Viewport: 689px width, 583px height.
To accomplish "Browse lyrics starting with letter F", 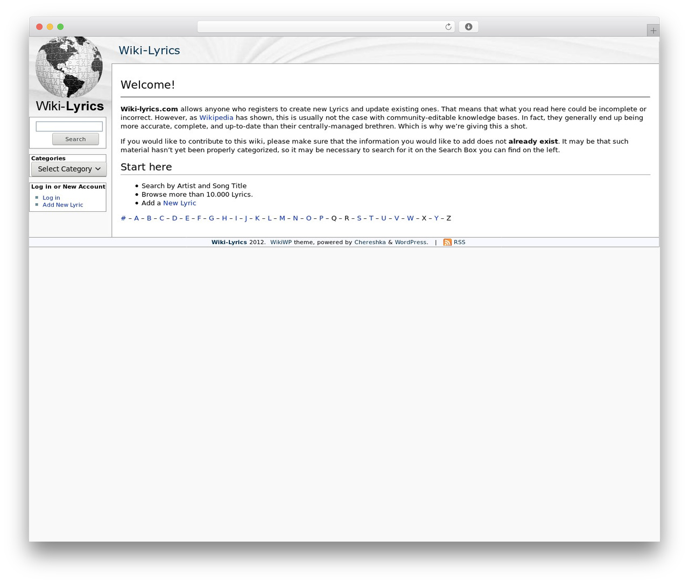I will (199, 218).
